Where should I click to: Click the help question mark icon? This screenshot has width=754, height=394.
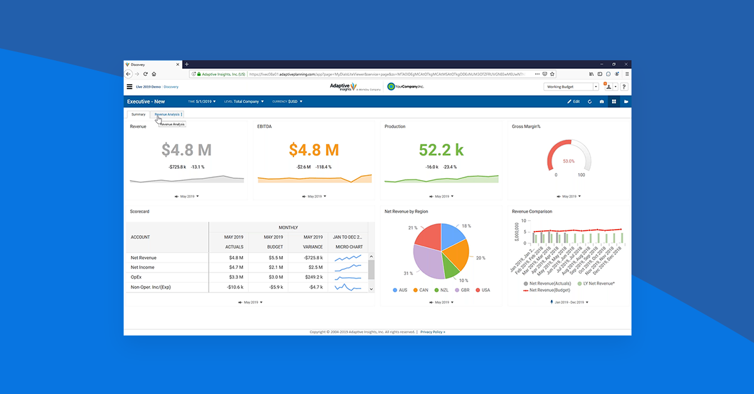pyautogui.click(x=624, y=87)
